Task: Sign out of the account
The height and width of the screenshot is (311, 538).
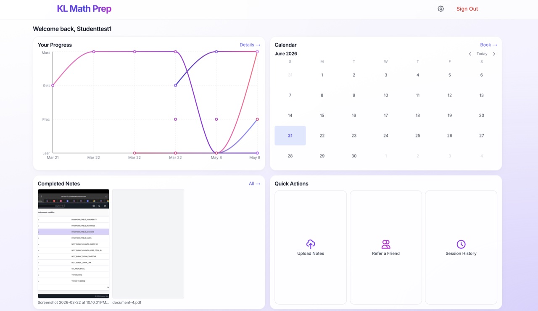Action: [x=467, y=9]
